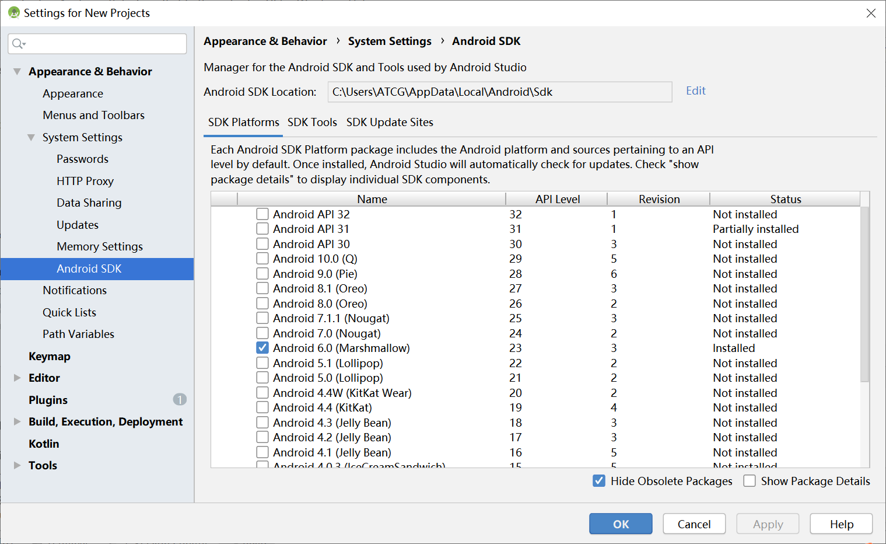Click the Plugins update count badge
This screenshot has width=886, height=544.
coord(180,399)
